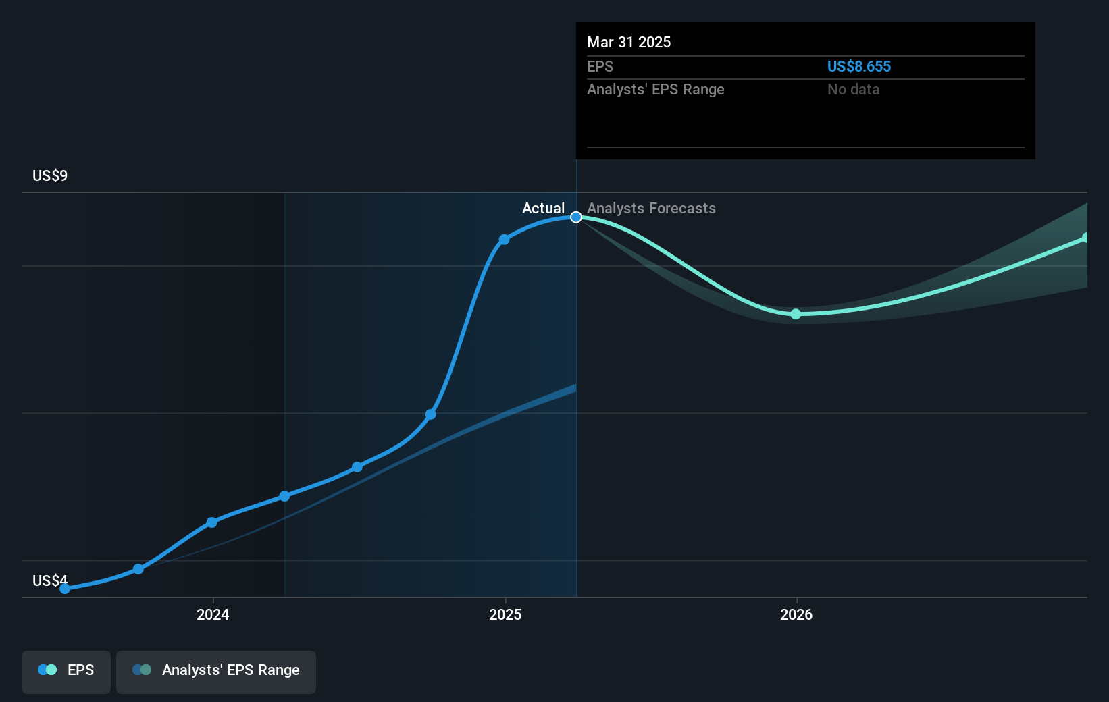Select the Mar 31 2025 highlighted data point

pyautogui.click(x=576, y=217)
